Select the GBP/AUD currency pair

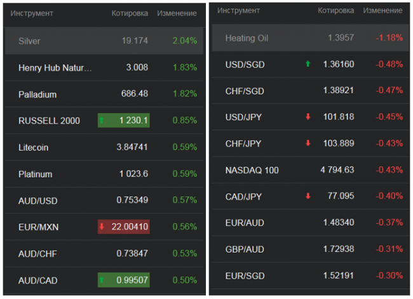(244, 249)
